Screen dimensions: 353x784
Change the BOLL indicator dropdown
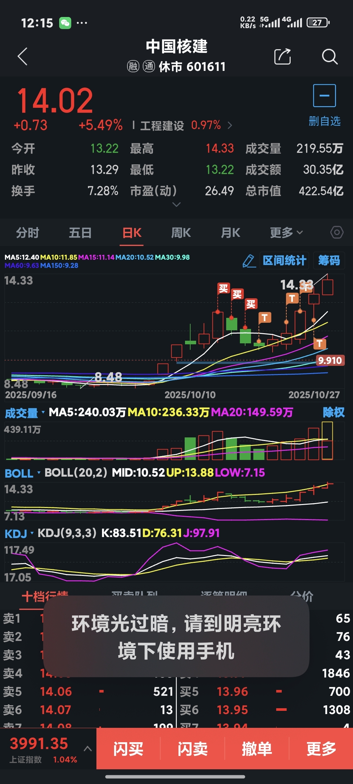point(23,473)
